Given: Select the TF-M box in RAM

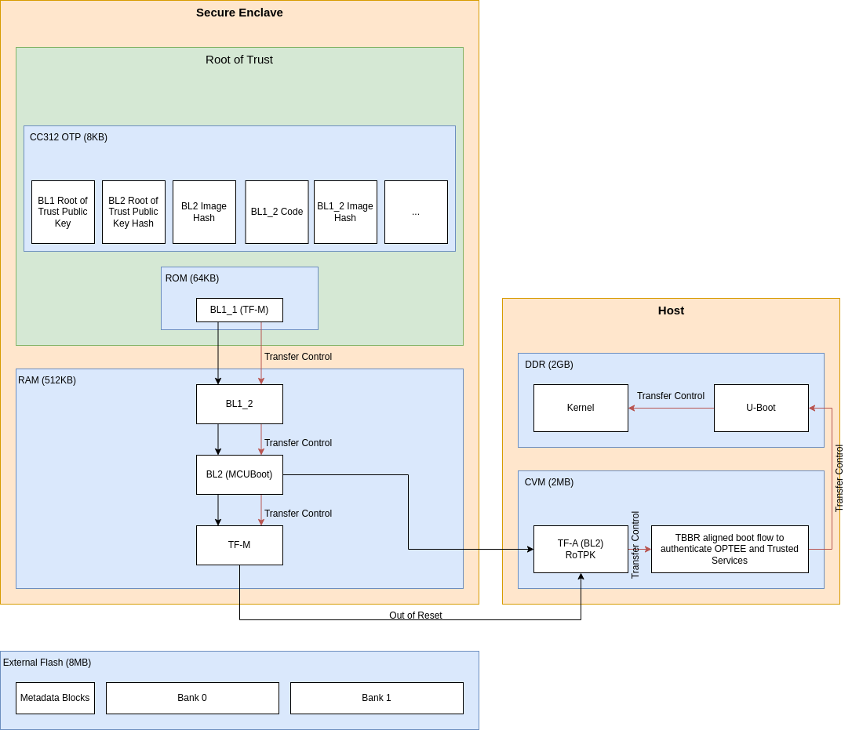Looking at the screenshot, I should click(239, 545).
